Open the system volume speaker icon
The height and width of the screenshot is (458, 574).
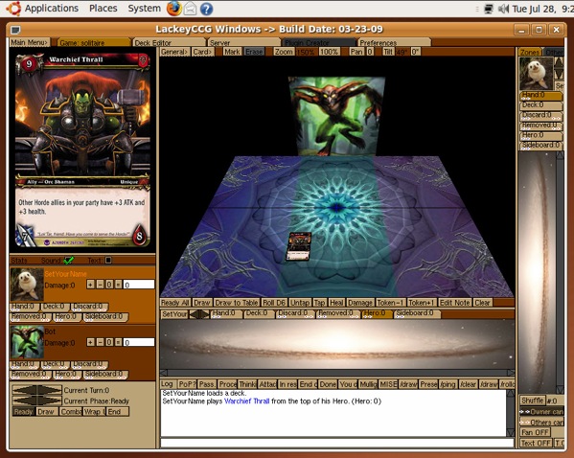(503, 9)
